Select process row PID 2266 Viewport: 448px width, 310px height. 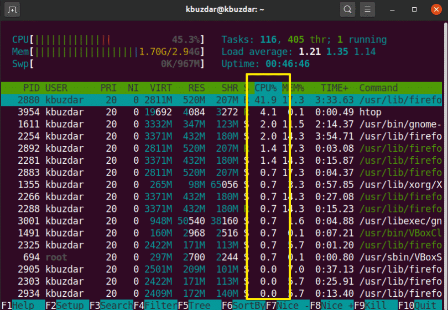pyautogui.click(x=221, y=197)
